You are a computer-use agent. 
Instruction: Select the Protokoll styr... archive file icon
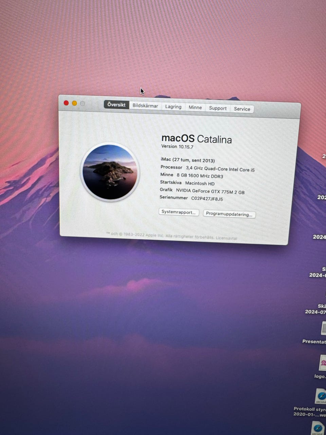pyautogui.click(x=320, y=396)
